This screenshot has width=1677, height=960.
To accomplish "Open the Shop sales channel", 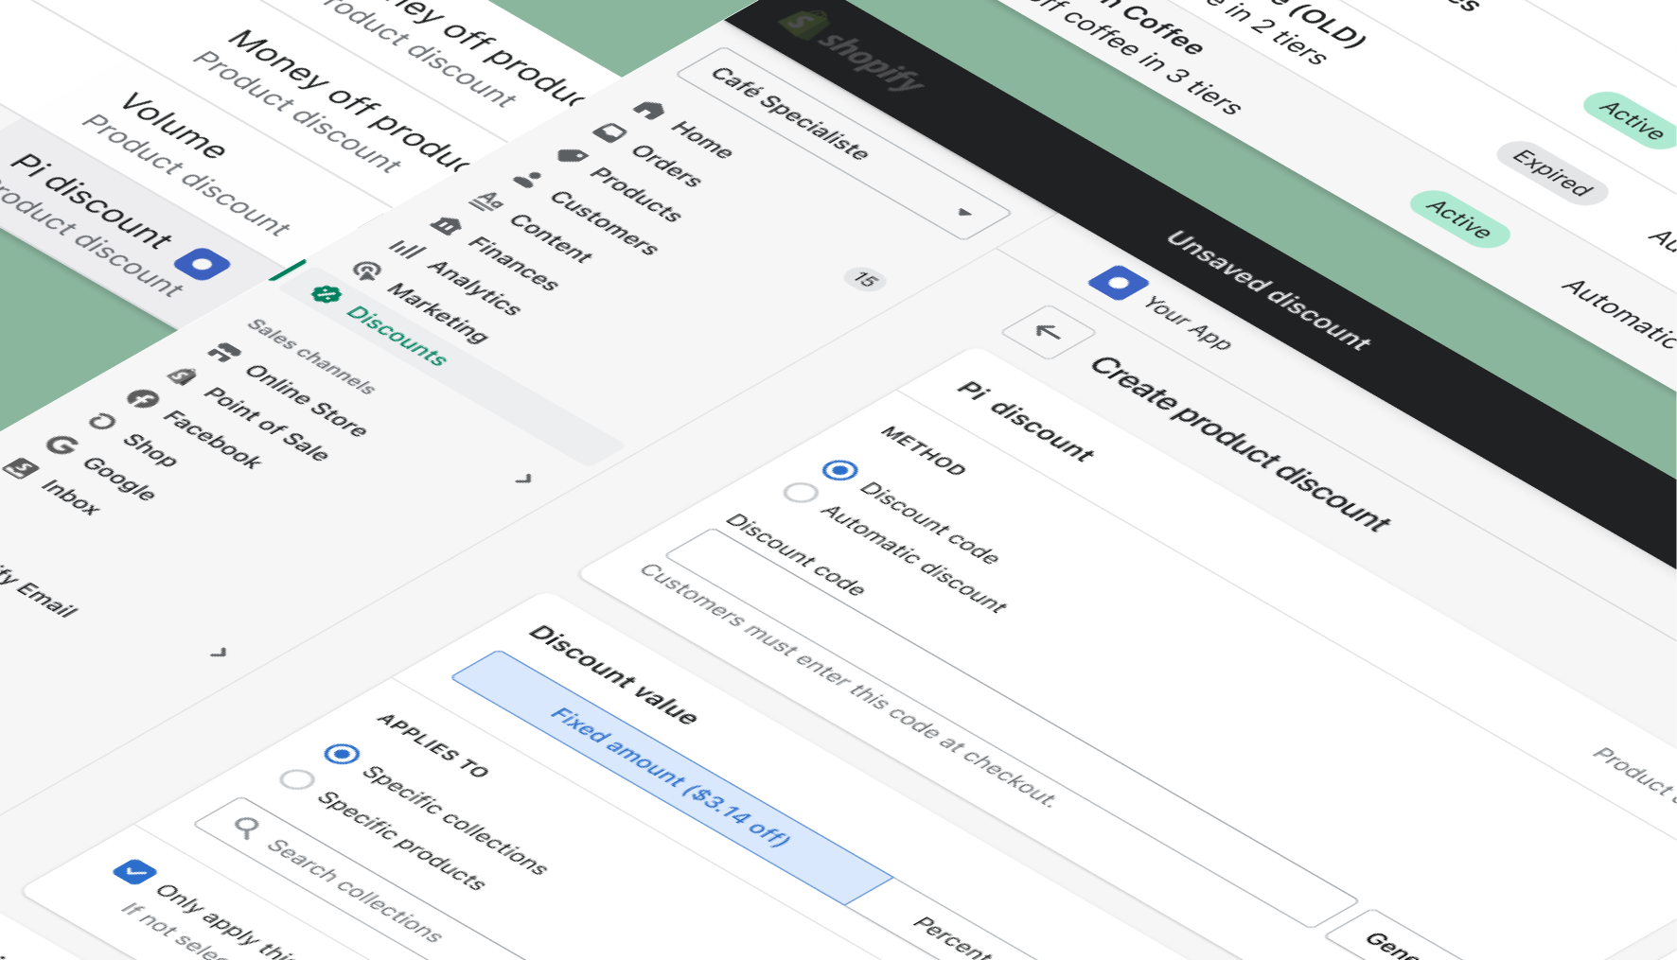I will [x=150, y=449].
